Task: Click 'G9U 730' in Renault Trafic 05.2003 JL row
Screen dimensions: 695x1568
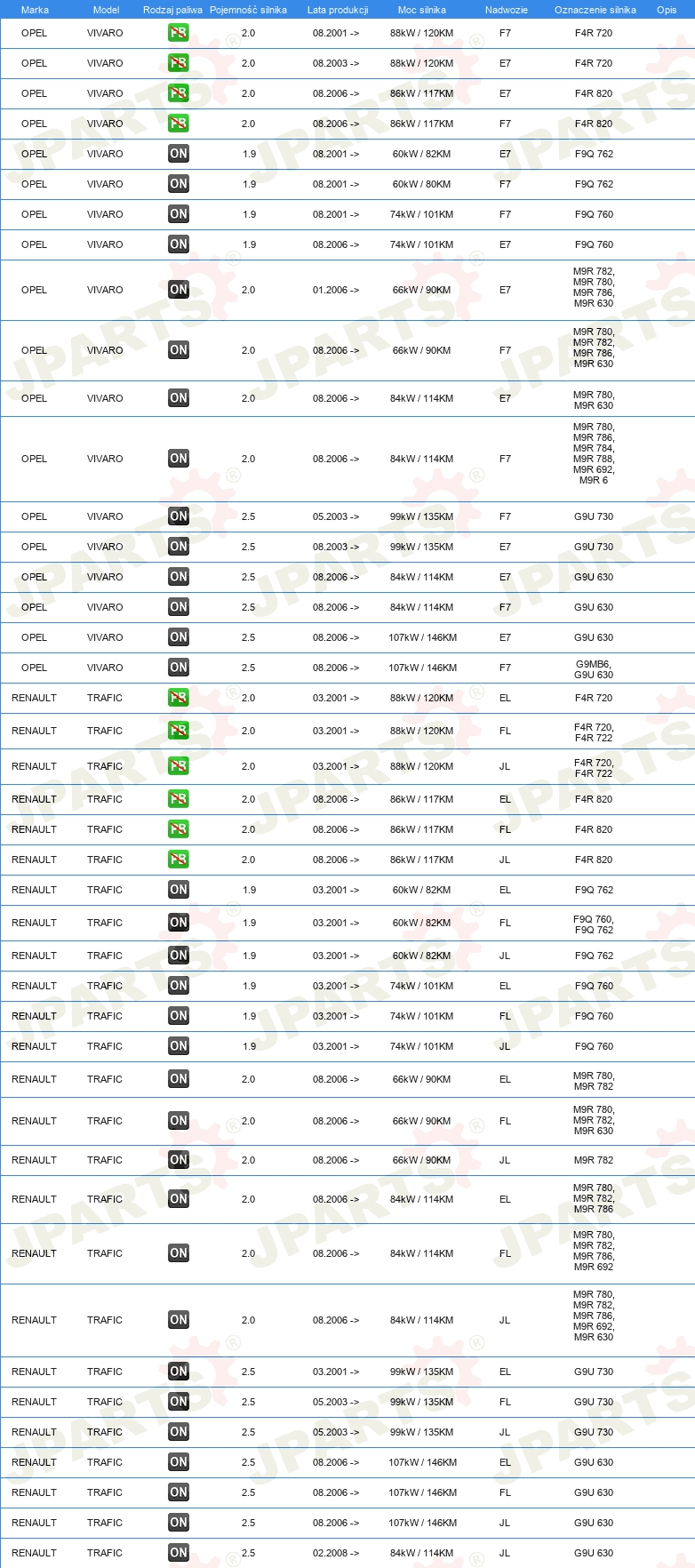Action: pos(594,1432)
